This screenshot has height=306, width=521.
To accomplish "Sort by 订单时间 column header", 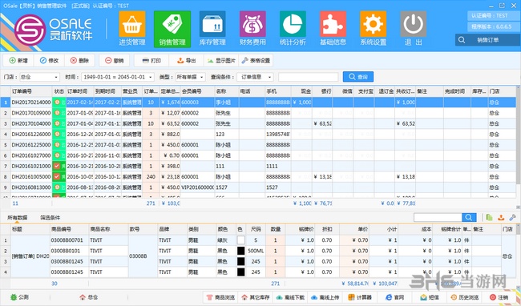I will (79, 91).
